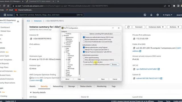Click Help button in PuTTY

coord(79,79)
